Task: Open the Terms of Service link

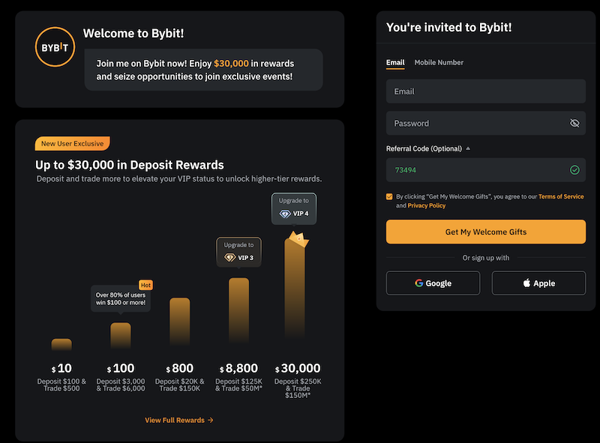Action: (560, 196)
